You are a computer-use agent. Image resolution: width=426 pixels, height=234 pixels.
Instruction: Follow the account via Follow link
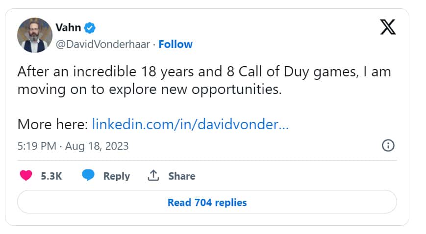pyautogui.click(x=175, y=44)
